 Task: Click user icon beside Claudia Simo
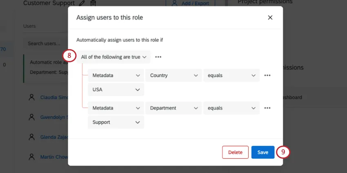pos(31,97)
